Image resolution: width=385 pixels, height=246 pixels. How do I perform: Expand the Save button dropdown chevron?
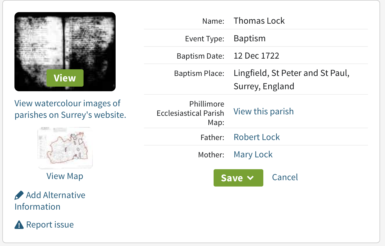point(251,178)
